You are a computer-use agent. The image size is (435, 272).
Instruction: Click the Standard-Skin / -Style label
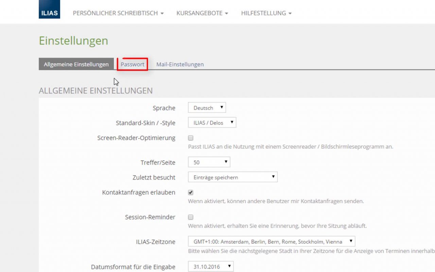click(x=145, y=123)
